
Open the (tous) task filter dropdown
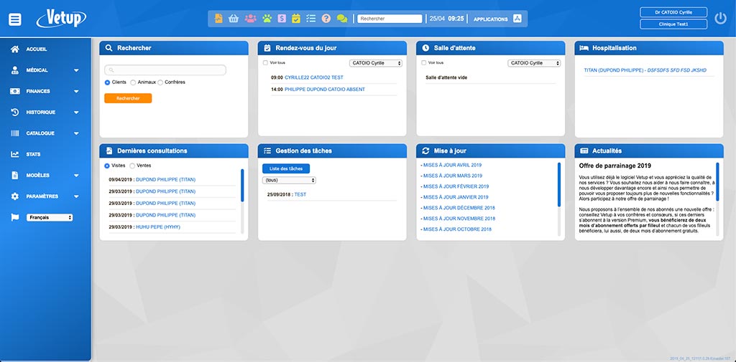pos(289,181)
